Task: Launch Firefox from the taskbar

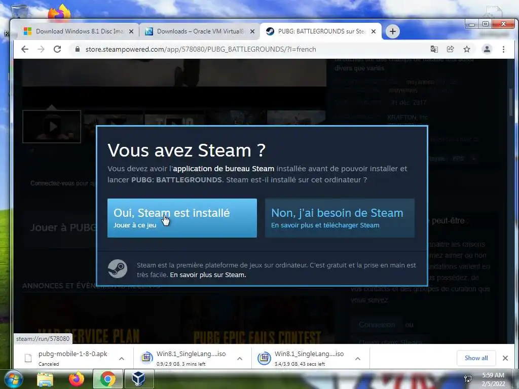Action: tap(77, 379)
